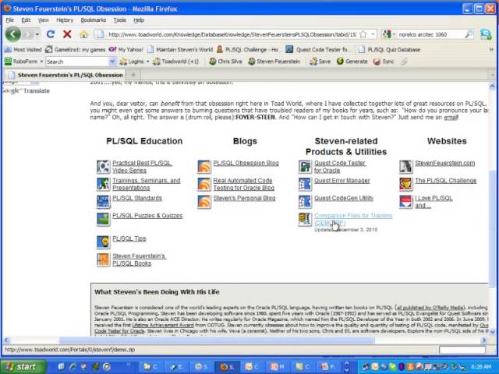Screen dimensions: 499x374
Task: Click Toadworld (+1) RoboForm login
Action: coord(175,62)
